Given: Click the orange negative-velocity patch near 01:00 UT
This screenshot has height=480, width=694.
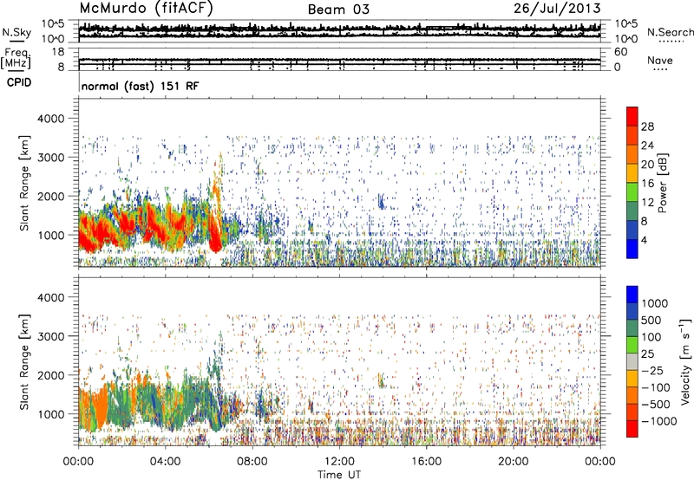Looking at the screenshot, I should pos(101,406).
